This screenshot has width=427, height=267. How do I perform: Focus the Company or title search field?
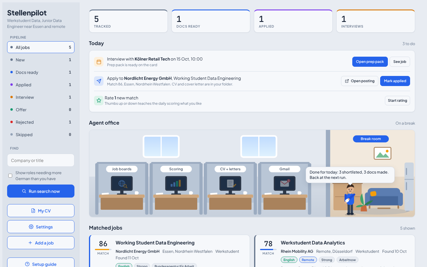tap(41, 160)
